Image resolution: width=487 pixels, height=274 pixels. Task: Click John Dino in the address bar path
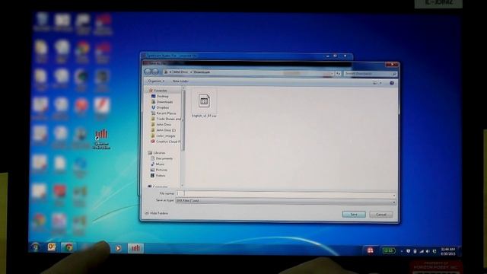click(180, 72)
